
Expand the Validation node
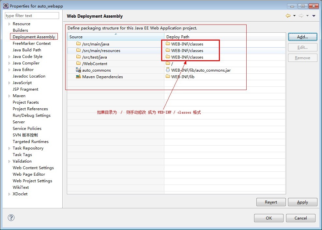9,161
